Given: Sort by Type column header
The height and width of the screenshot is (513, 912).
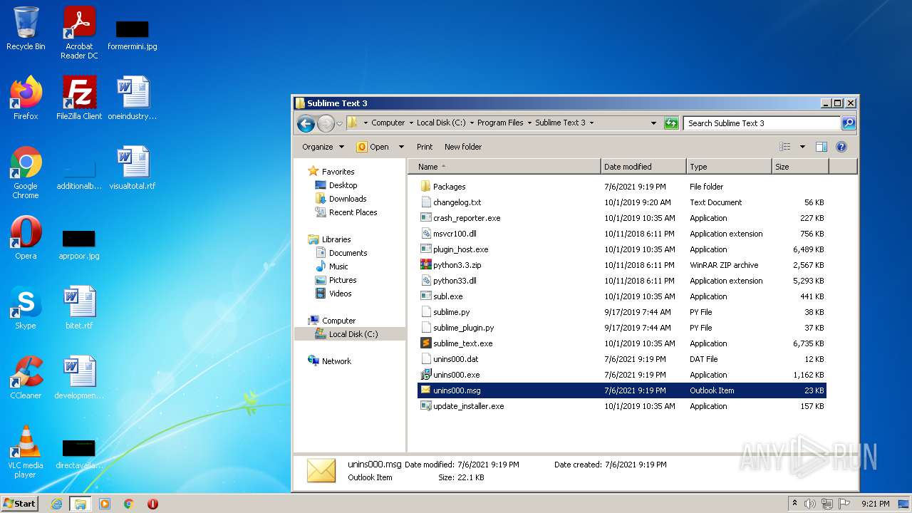Looking at the screenshot, I should 729,167.
